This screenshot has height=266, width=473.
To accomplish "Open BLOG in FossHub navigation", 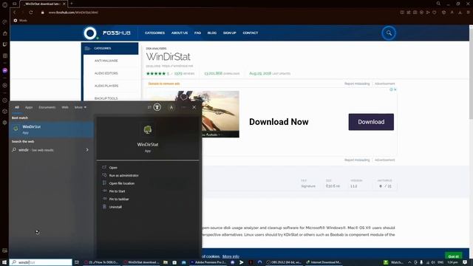I will (212, 33).
